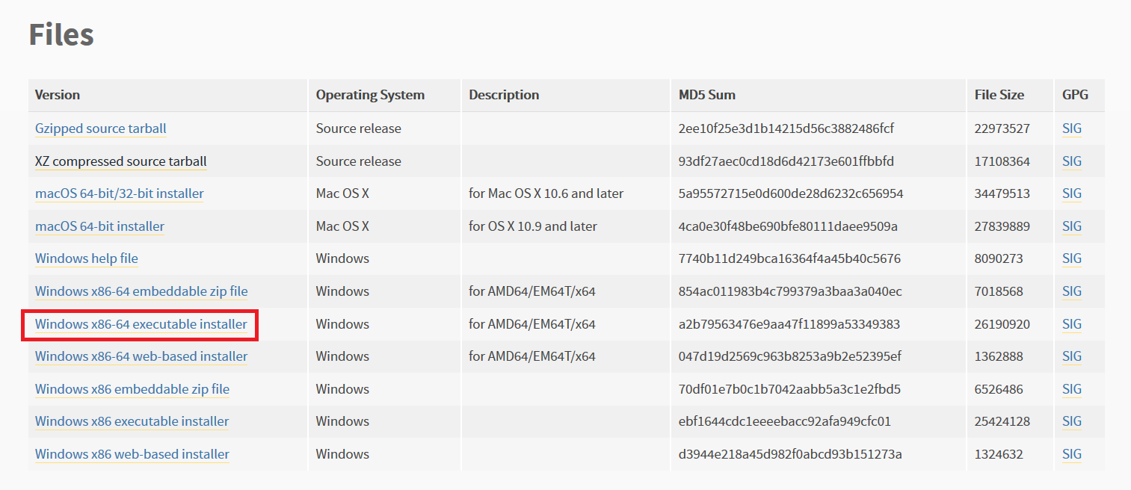The image size is (1131, 490).
Task: Open SIG for Windows x86-64 embeddable zip
Action: click(x=1072, y=291)
